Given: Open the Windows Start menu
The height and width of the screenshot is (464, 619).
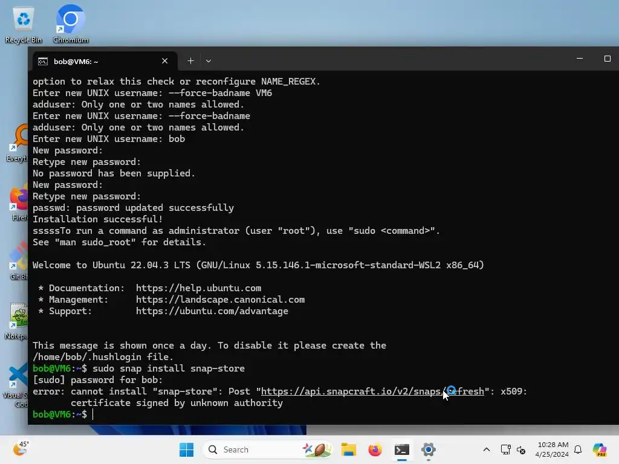Looking at the screenshot, I should pyautogui.click(x=186, y=449).
